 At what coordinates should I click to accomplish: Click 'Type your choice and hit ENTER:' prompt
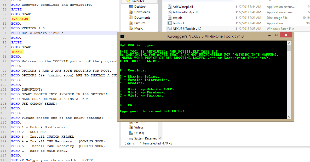(152, 111)
